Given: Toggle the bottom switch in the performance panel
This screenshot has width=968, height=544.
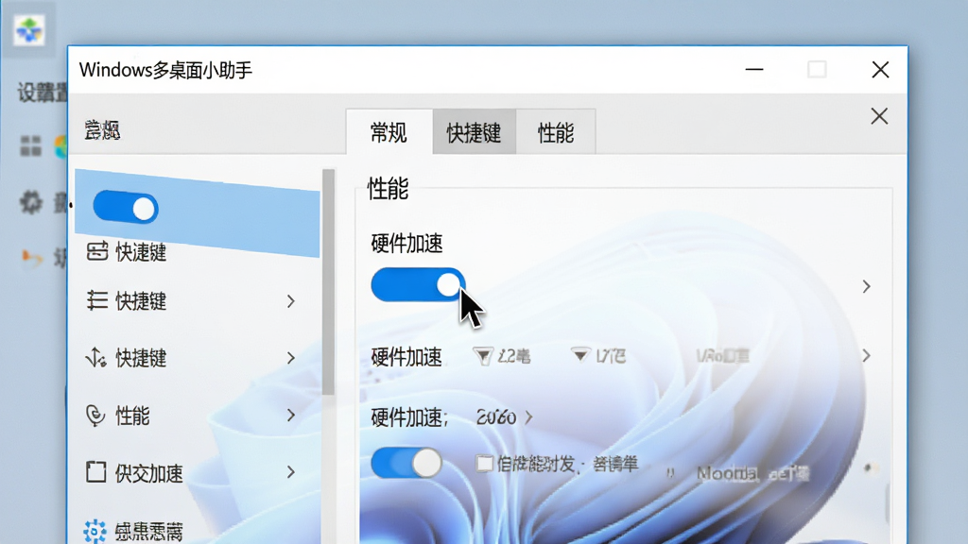Looking at the screenshot, I should [406, 463].
